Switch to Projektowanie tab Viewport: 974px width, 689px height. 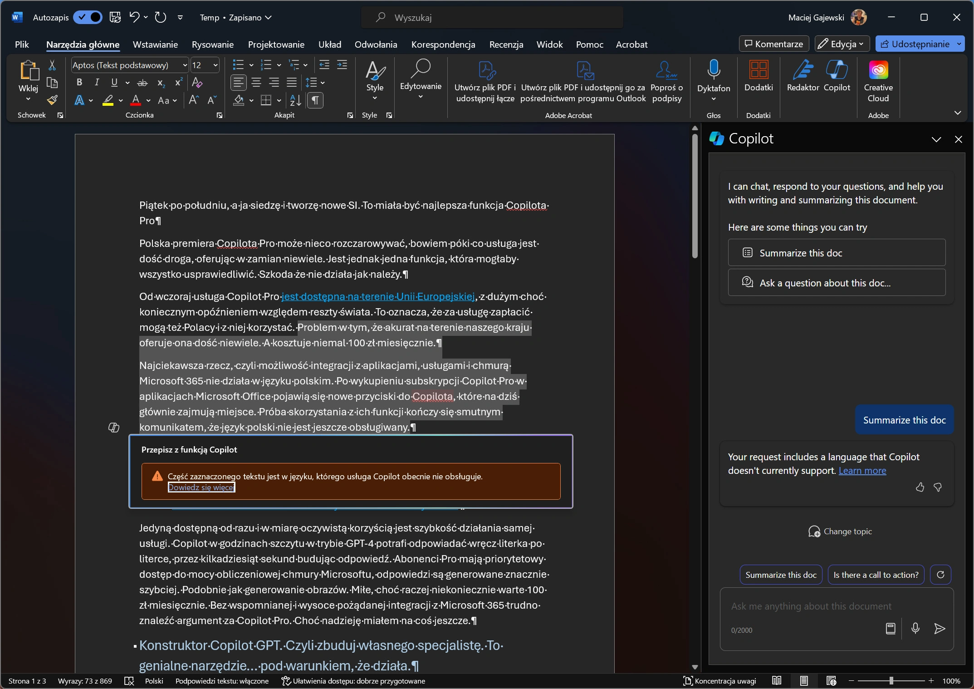click(276, 44)
